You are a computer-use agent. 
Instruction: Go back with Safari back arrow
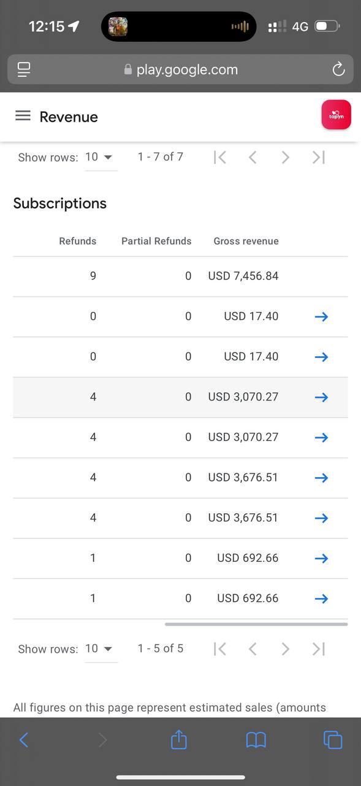pyautogui.click(x=24, y=740)
